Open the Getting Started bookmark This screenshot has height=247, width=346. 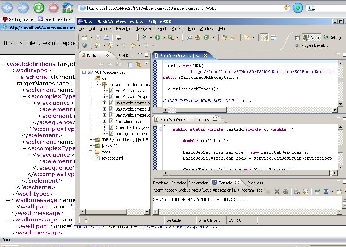(19, 19)
